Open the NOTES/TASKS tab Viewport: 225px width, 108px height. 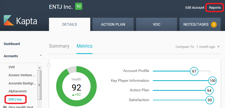[x=200, y=24]
